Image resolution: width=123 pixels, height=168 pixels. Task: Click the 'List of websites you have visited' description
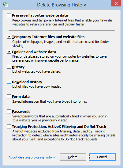click(x=37, y=71)
